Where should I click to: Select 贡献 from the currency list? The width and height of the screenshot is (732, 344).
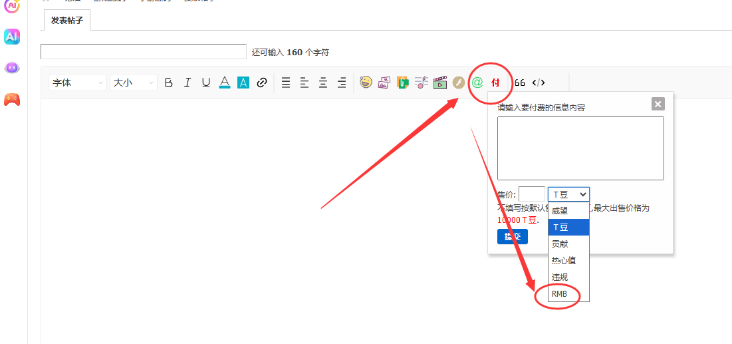click(x=568, y=244)
